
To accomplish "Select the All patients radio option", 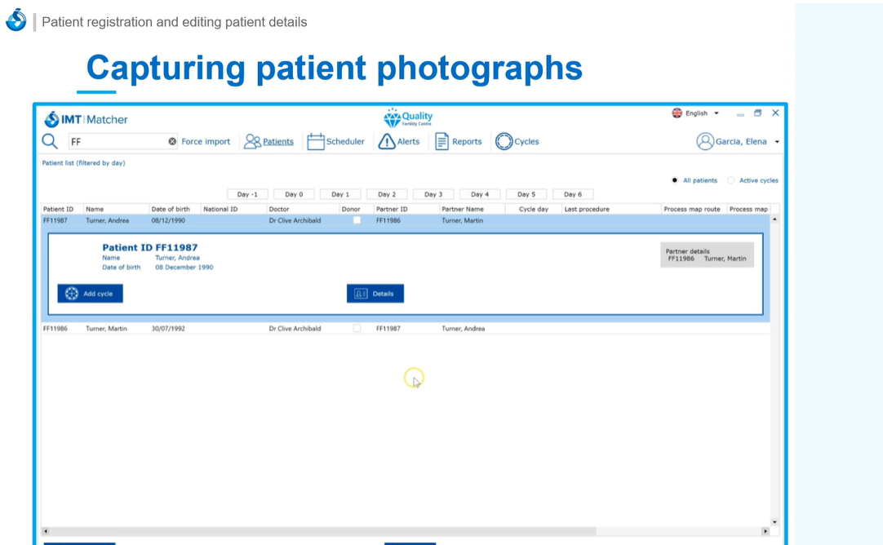I will click(675, 180).
